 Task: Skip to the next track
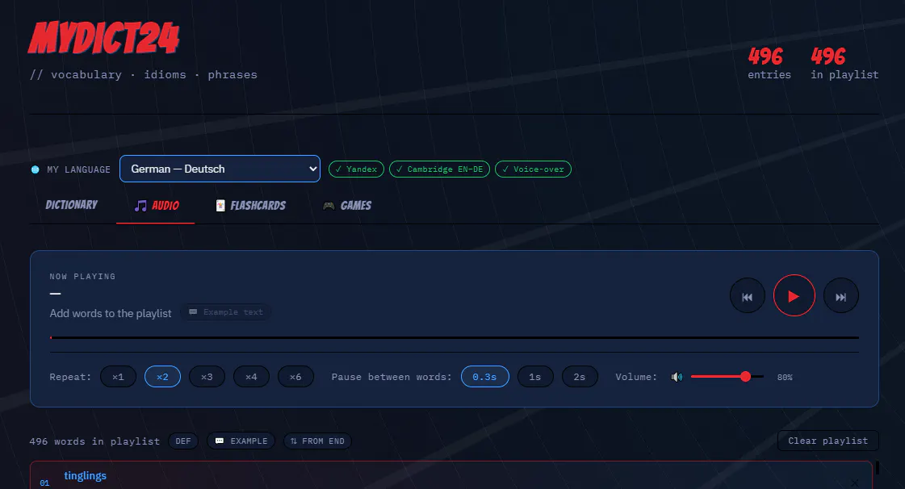click(x=841, y=296)
